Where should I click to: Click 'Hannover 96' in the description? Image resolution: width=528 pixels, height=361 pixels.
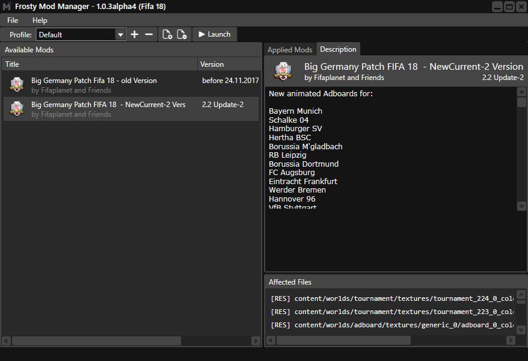tap(292, 199)
